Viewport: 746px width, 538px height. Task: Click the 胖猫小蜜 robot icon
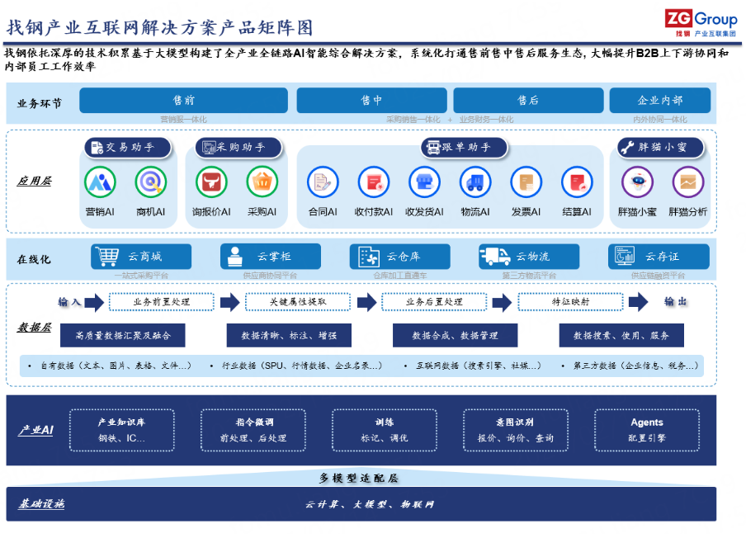[637, 182]
